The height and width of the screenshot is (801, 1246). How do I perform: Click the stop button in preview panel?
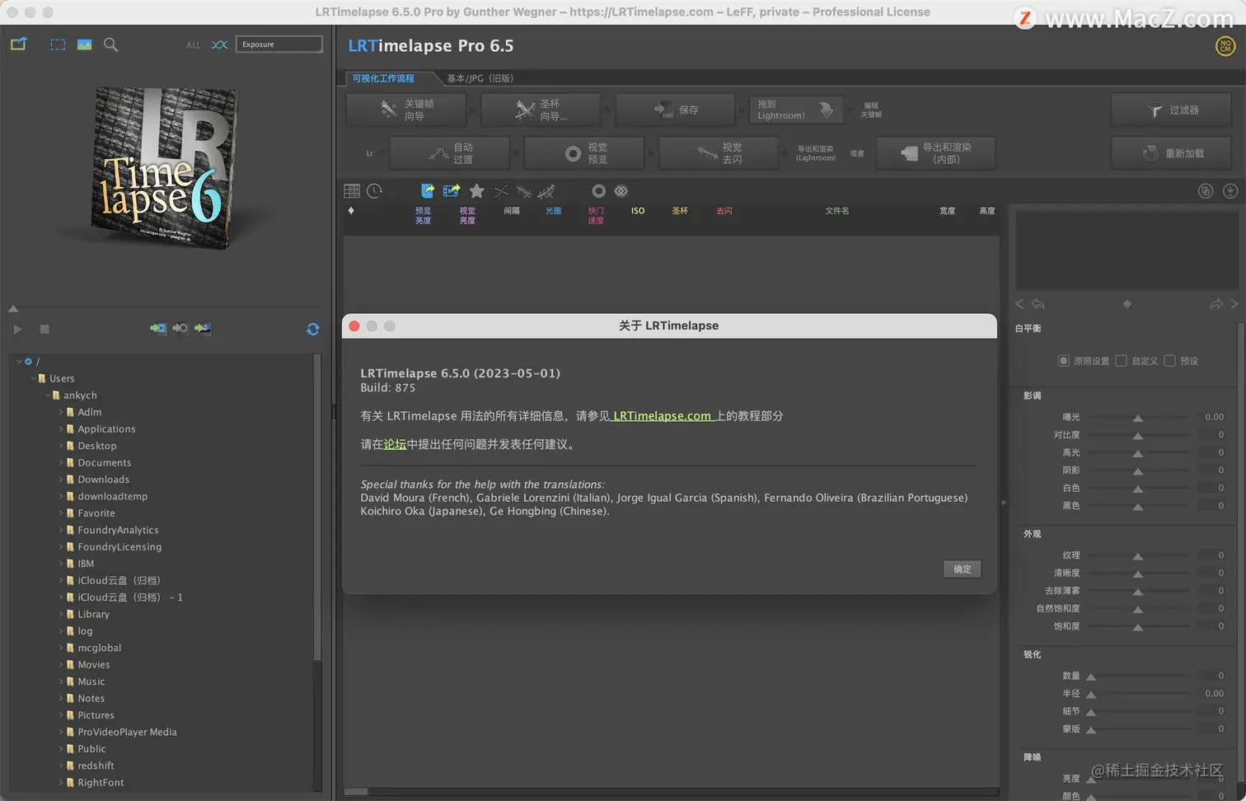(44, 330)
